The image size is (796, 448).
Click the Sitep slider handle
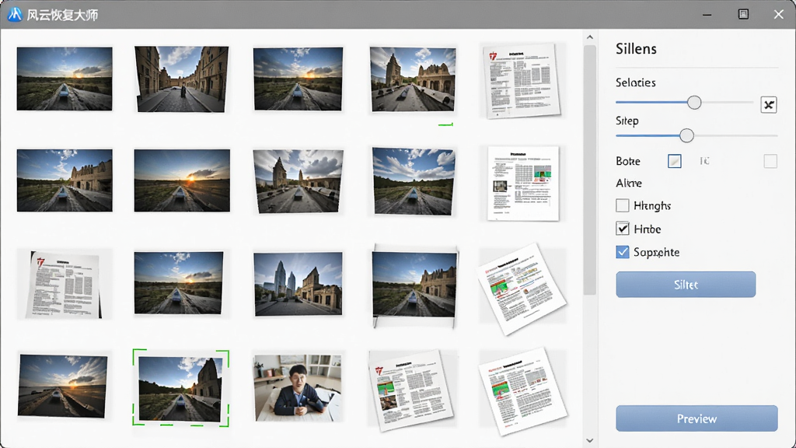click(x=686, y=135)
